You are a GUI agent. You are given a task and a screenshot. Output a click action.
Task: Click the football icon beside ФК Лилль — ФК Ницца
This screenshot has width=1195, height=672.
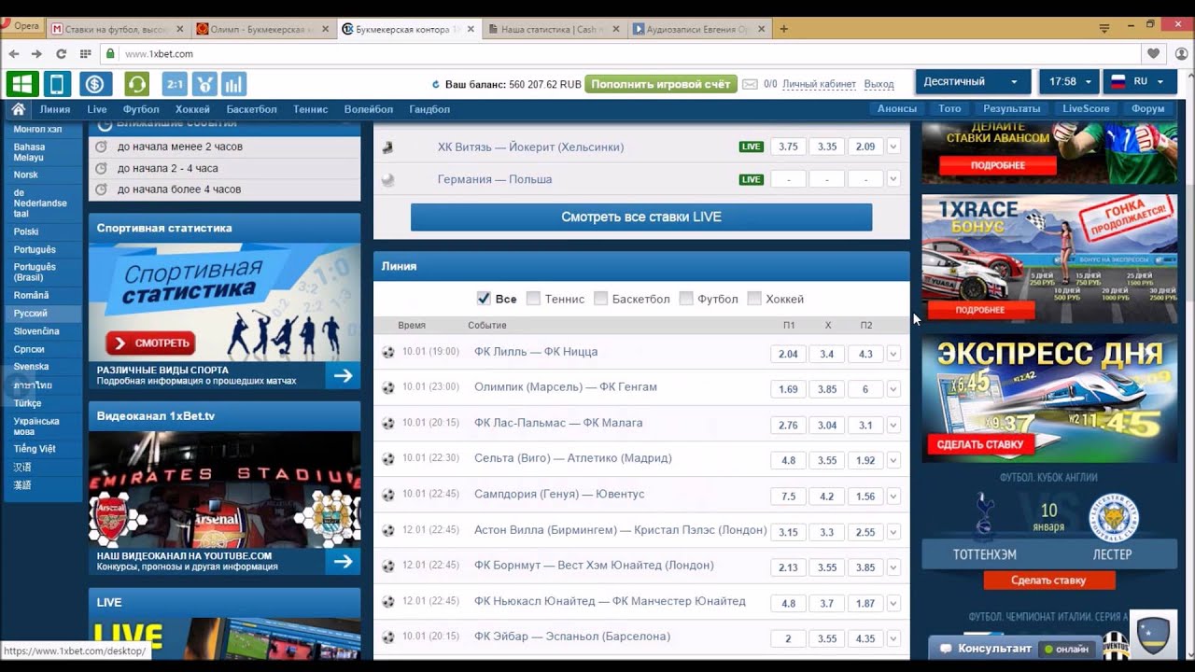point(388,353)
